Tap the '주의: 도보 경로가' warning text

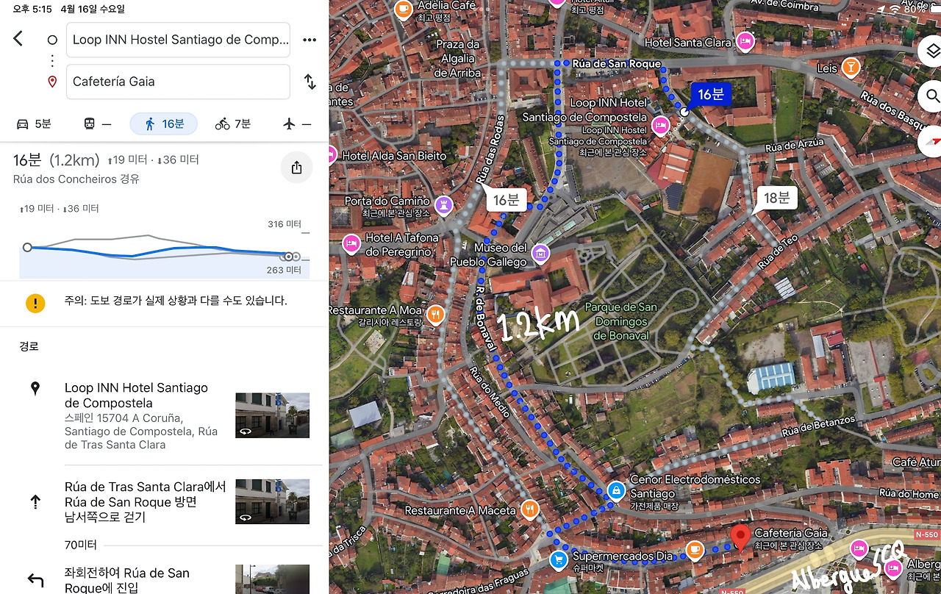tap(176, 301)
